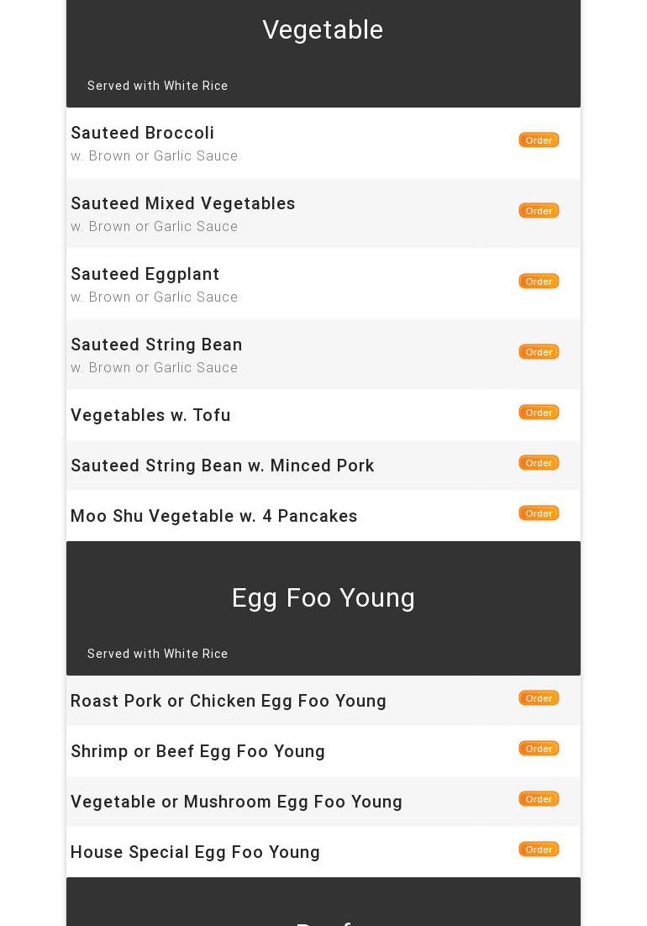Image resolution: width=647 pixels, height=926 pixels.
Task: Select the Sauteed Broccoli item name
Action: (143, 133)
